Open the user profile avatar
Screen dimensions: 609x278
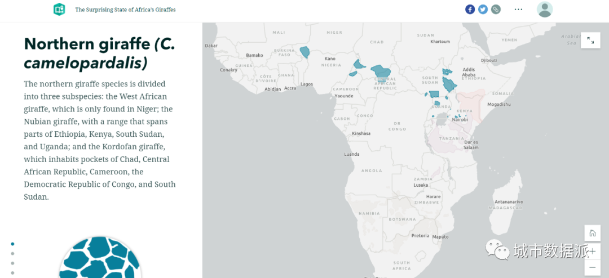pos(545,10)
